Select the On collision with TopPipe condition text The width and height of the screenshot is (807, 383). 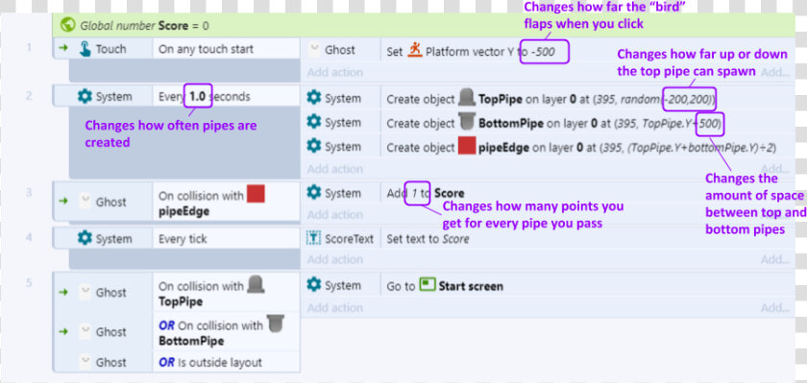pos(211,293)
